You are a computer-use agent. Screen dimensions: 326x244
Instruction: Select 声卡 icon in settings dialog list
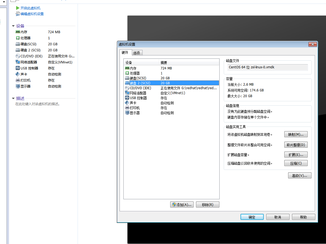(127, 103)
